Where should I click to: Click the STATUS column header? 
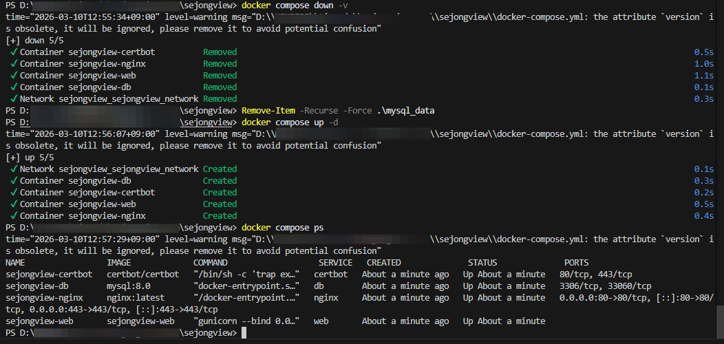click(482, 263)
